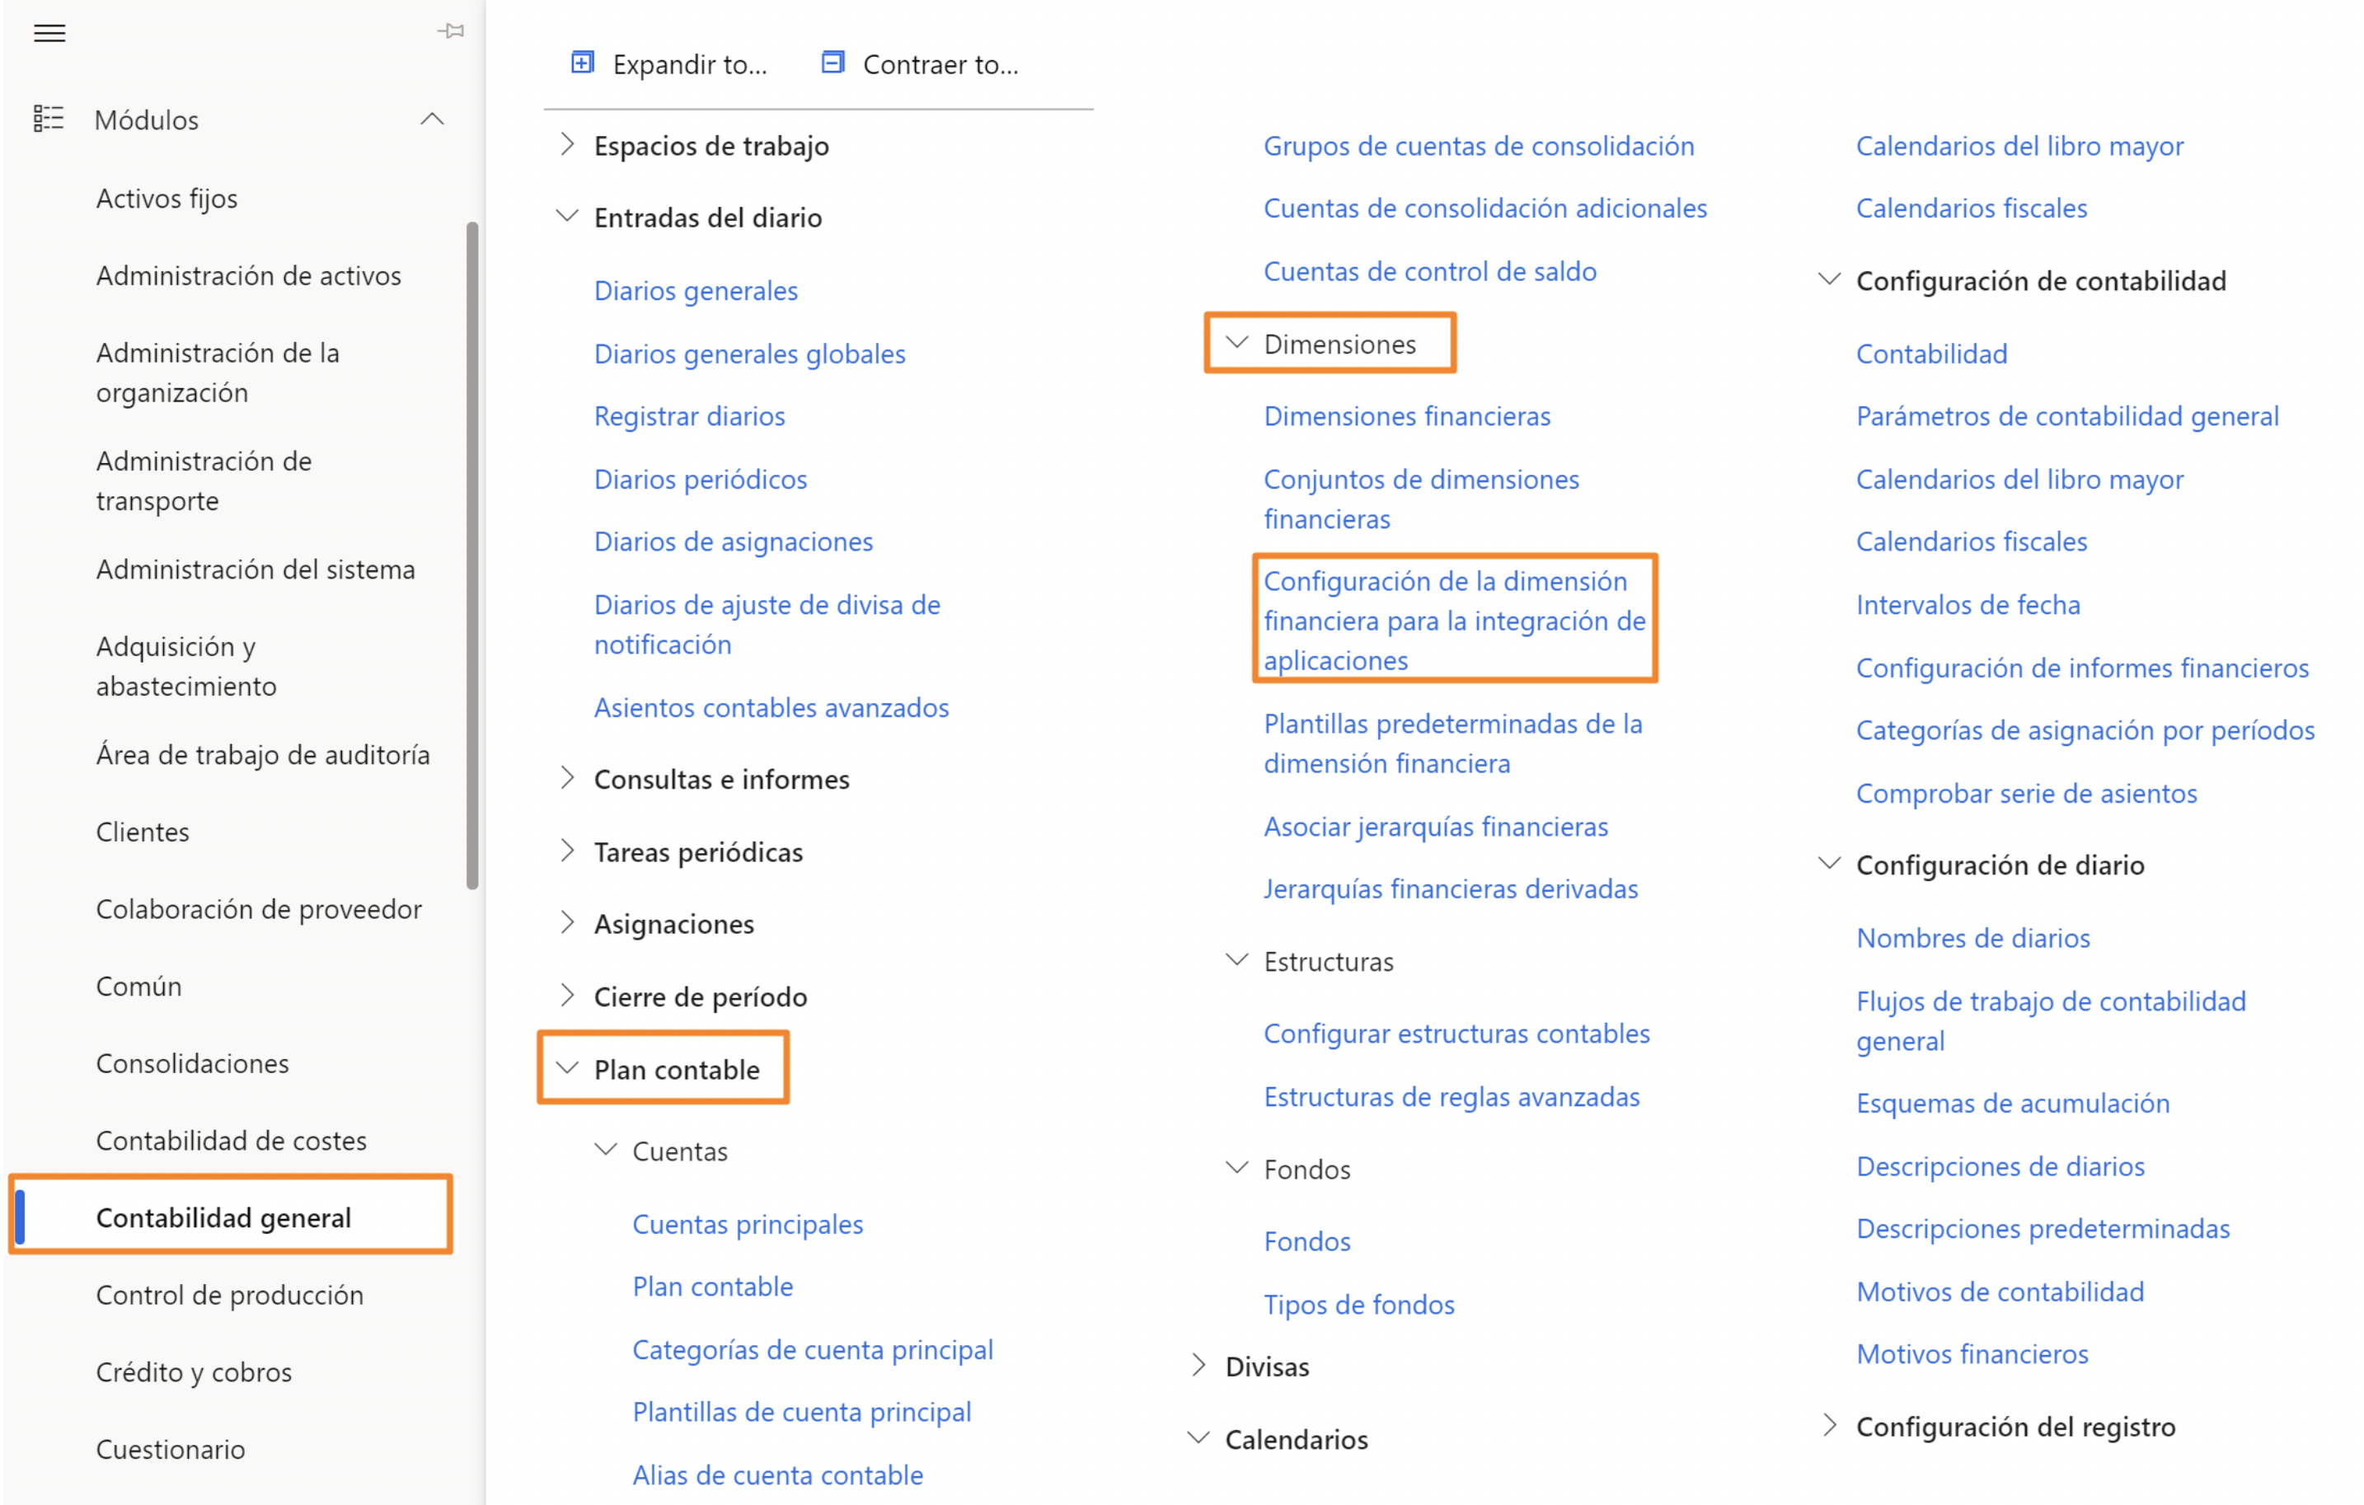Collapse the Entradas del diario group

point(566,216)
